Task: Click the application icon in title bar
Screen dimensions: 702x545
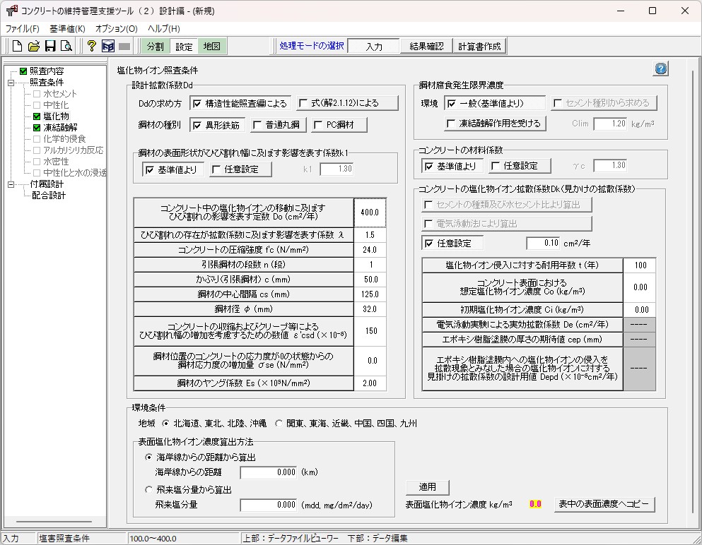Action: pos(11,11)
